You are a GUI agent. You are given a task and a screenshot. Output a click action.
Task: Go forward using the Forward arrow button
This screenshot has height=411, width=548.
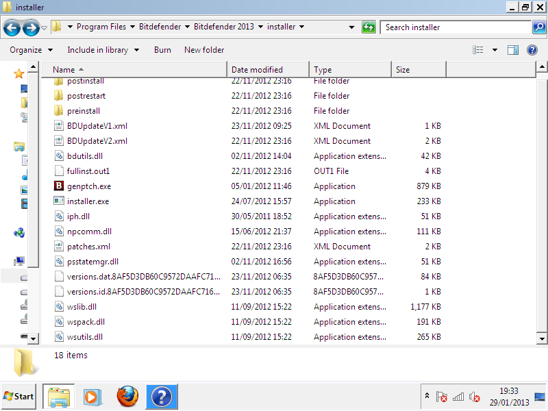pyautogui.click(x=31, y=27)
